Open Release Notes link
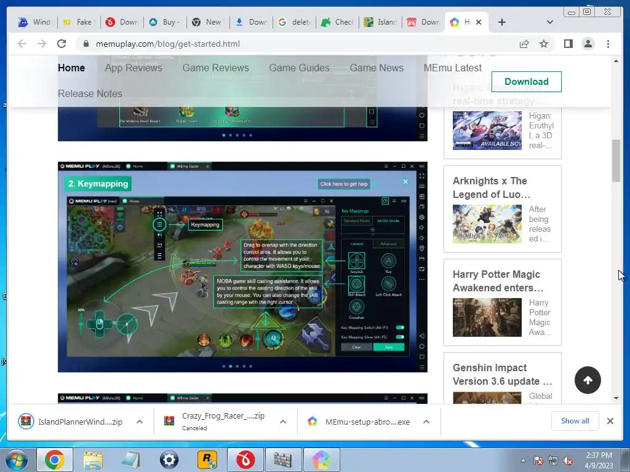 coord(90,93)
